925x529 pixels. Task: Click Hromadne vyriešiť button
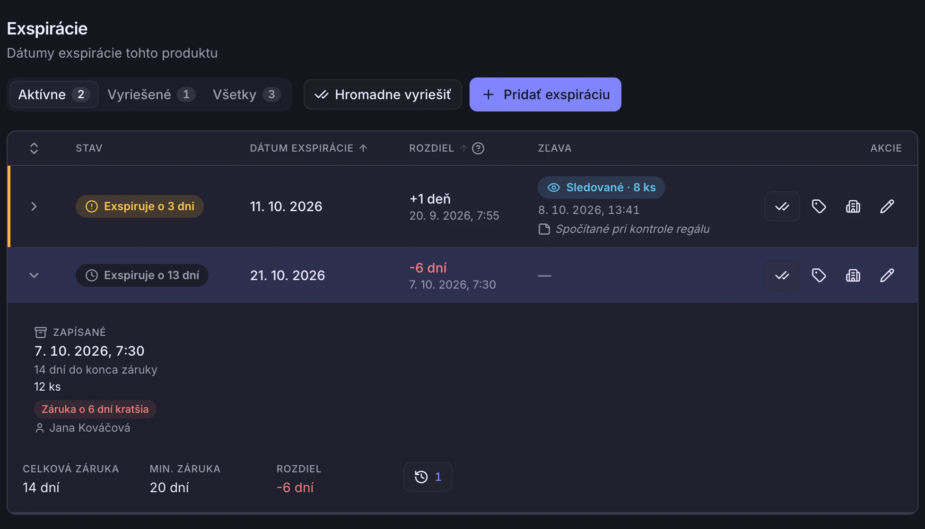(x=383, y=94)
